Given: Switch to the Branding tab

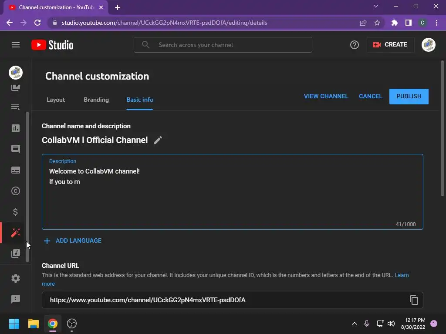Looking at the screenshot, I should pyautogui.click(x=96, y=100).
